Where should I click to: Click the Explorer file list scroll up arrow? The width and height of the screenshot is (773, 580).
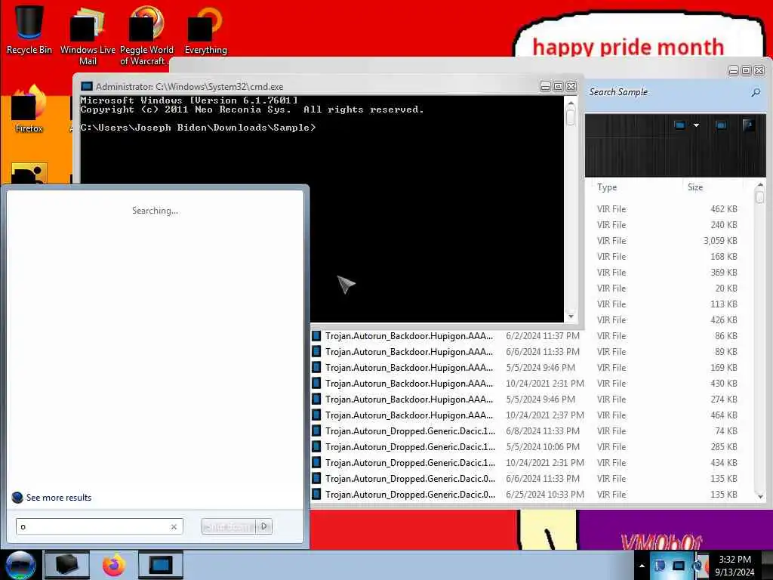coord(759,185)
